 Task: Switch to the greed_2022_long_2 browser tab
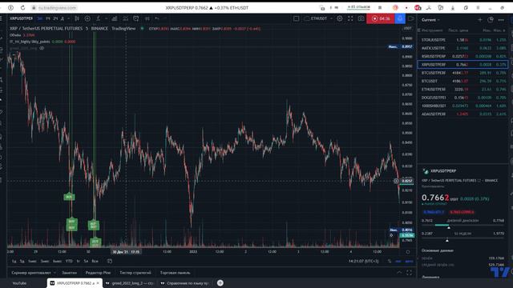coord(130,283)
